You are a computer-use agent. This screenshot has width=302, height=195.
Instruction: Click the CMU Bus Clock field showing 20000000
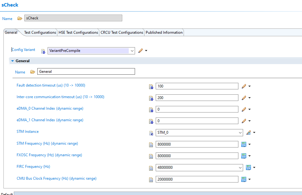tap(197, 179)
